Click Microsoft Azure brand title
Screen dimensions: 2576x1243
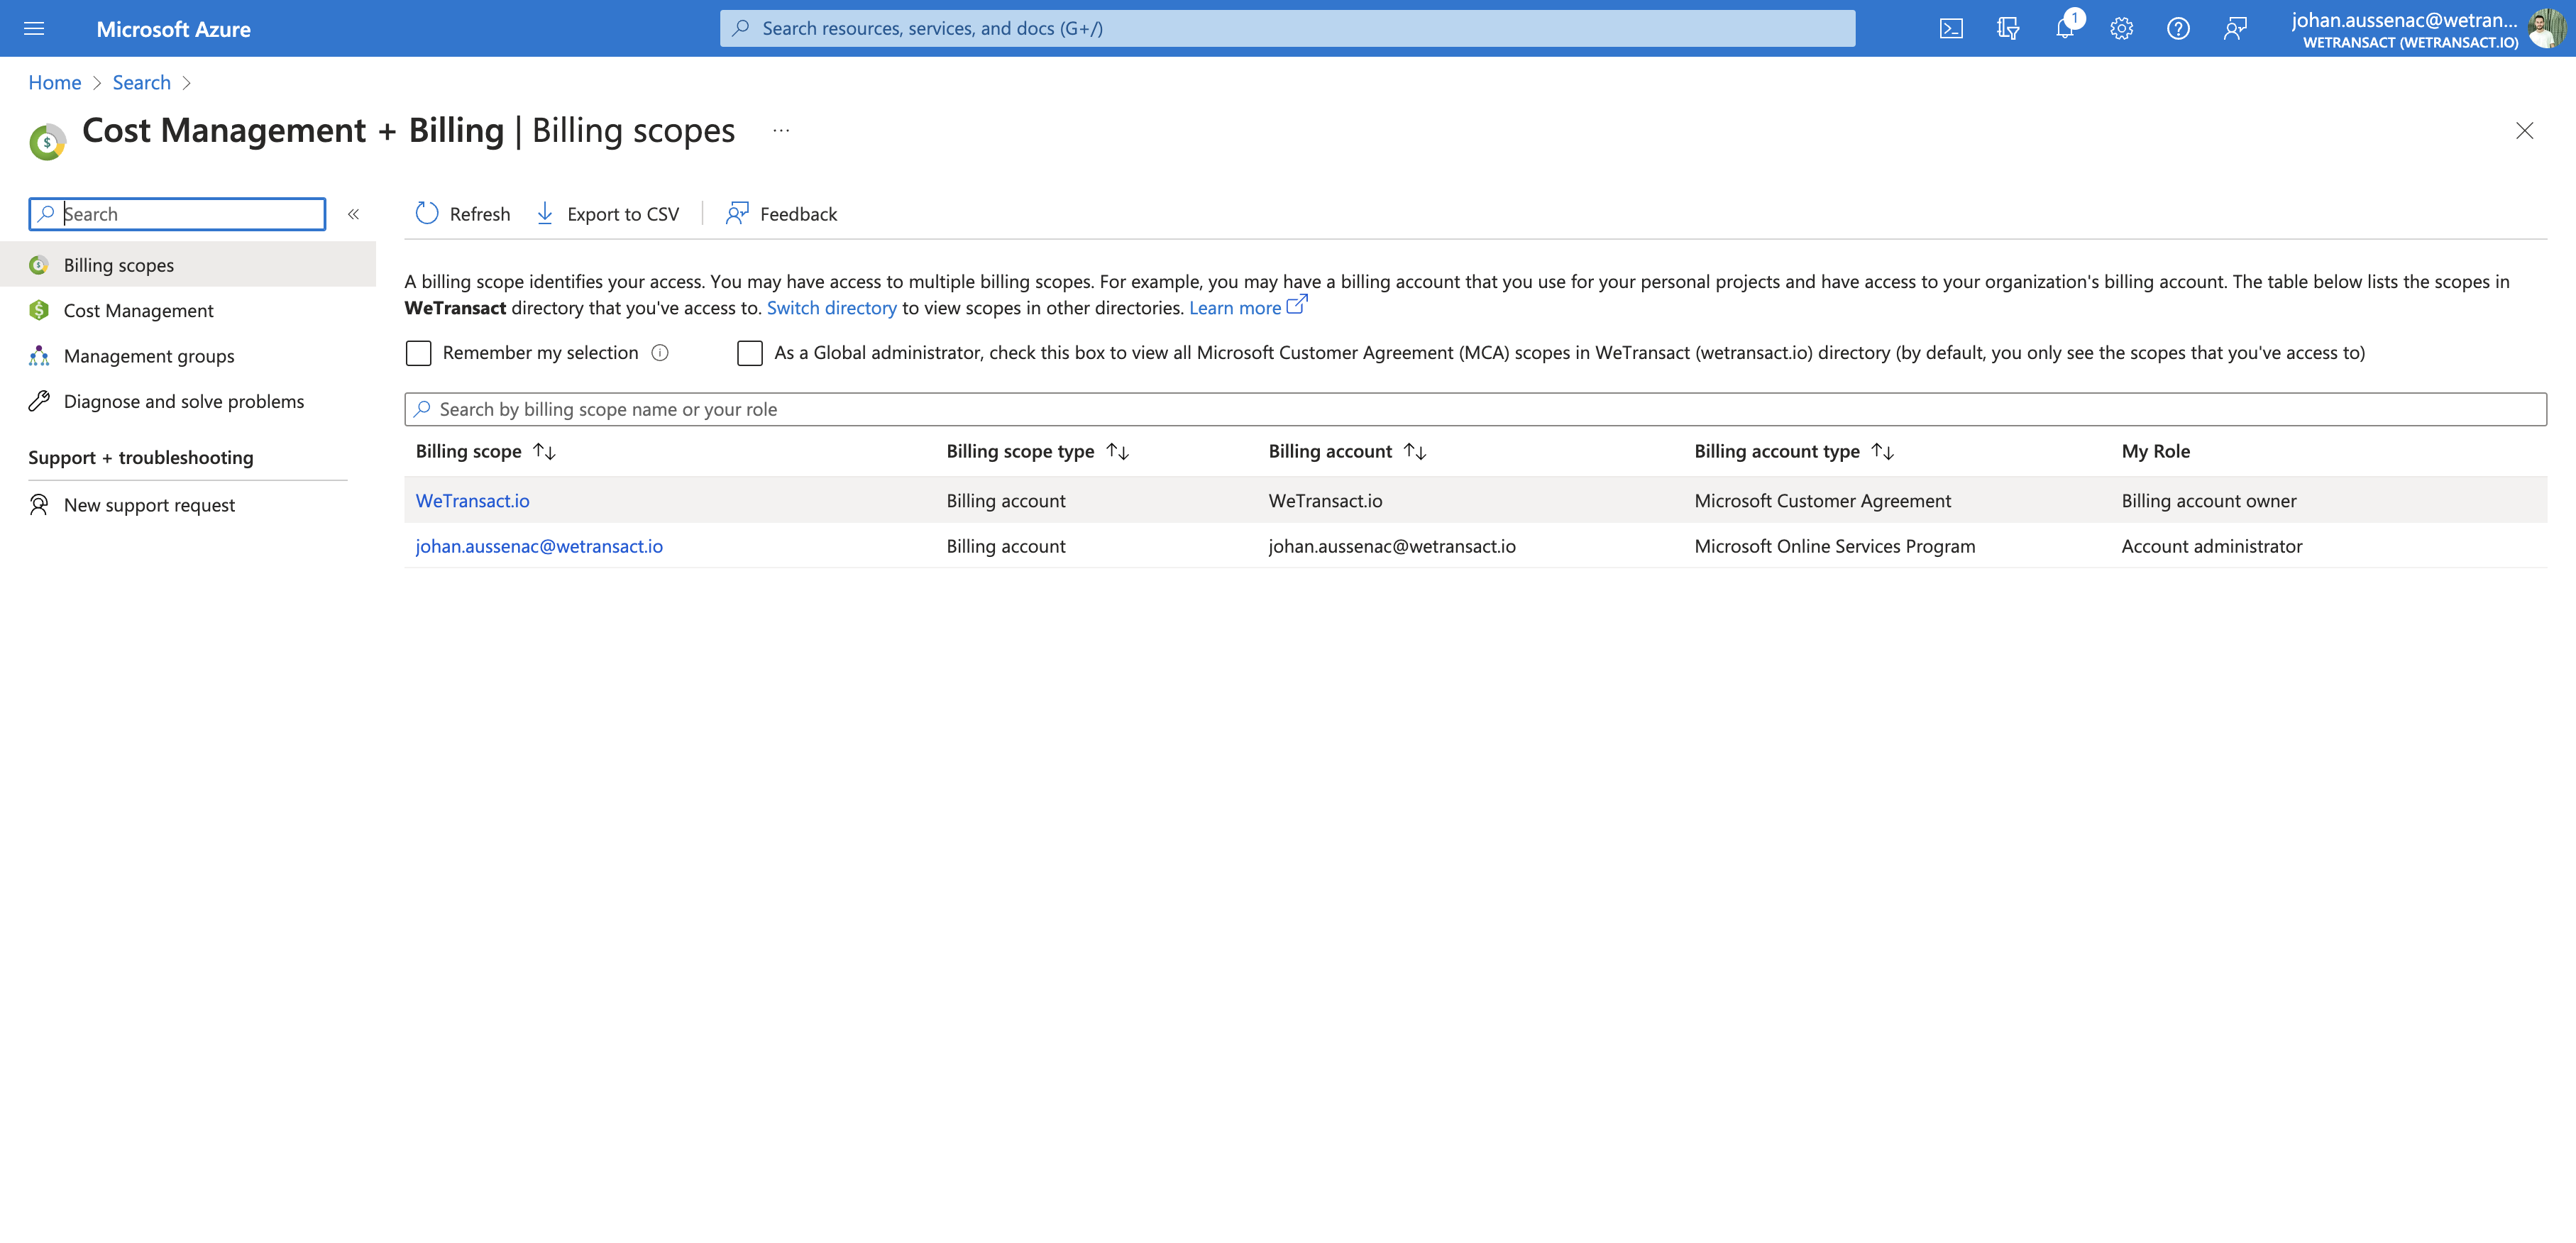(x=174, y=29)
